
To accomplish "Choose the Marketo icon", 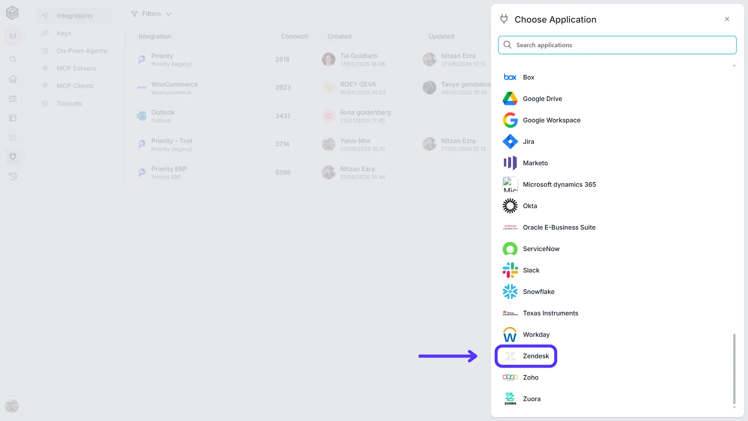I will [x=510, y=163].
